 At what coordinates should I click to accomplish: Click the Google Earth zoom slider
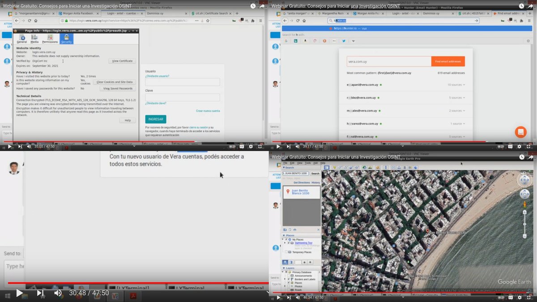pyautogui.click(x=524, y=224)
